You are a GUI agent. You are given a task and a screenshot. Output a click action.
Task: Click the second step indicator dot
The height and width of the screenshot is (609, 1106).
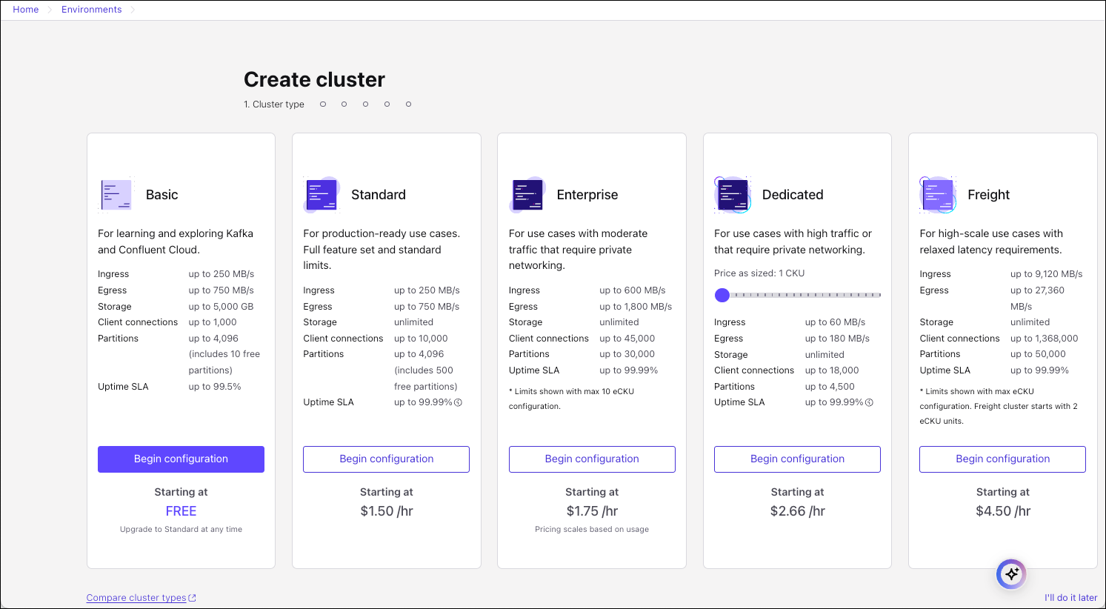click(344, 104)
